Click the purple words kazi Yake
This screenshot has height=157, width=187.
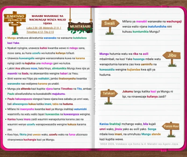click(13, 43)
